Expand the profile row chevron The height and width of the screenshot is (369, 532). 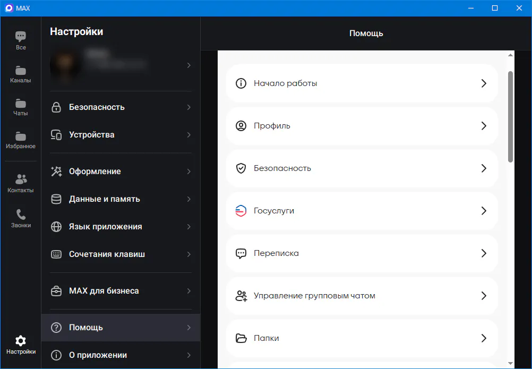[189, 65]
